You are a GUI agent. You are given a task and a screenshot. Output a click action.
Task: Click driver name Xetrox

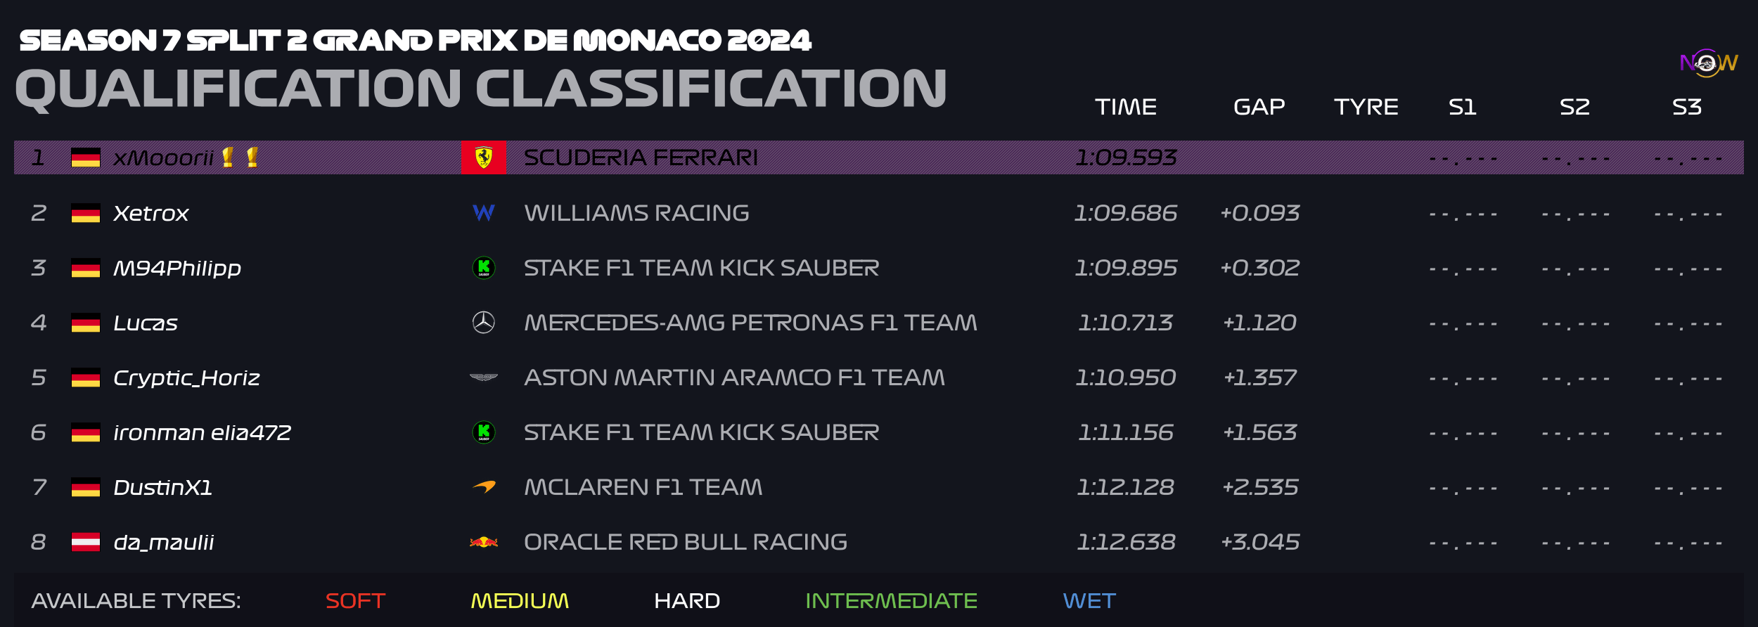pyautogui.click(x=151, y=213)
